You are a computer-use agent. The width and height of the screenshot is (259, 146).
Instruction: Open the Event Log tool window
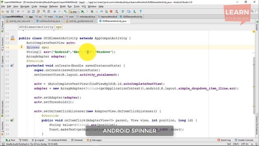click(x=224, y=140)
